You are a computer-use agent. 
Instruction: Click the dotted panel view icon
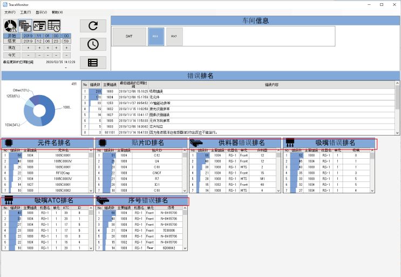39,26
